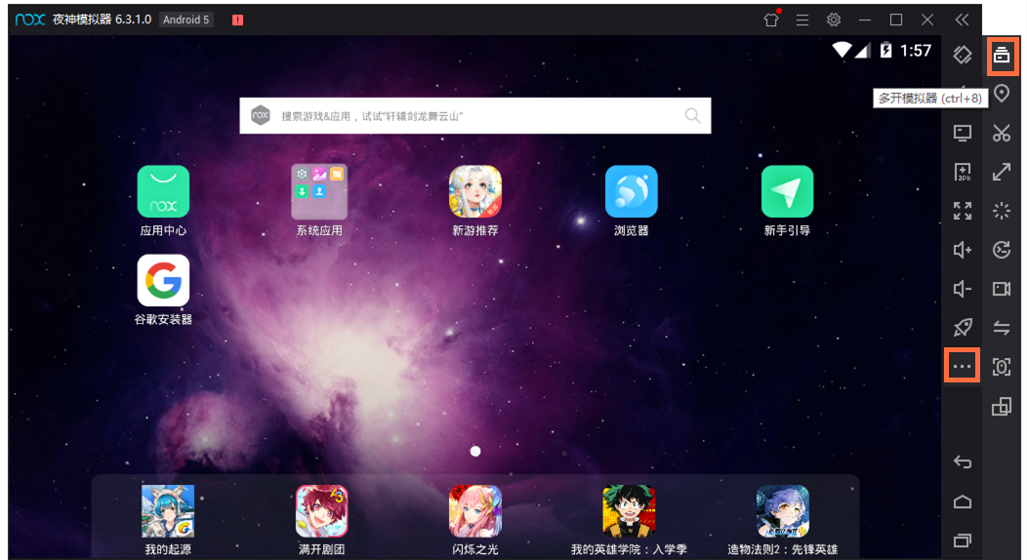Launch 我的起源 game from the dock
This screenshot has width=1027, height=560.
click(x=168, y=519)
